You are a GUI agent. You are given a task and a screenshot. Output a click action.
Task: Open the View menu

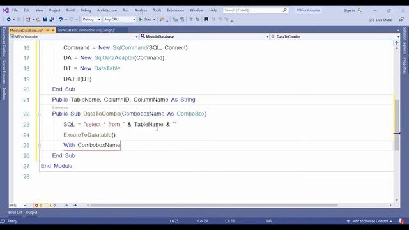[40, 10]
